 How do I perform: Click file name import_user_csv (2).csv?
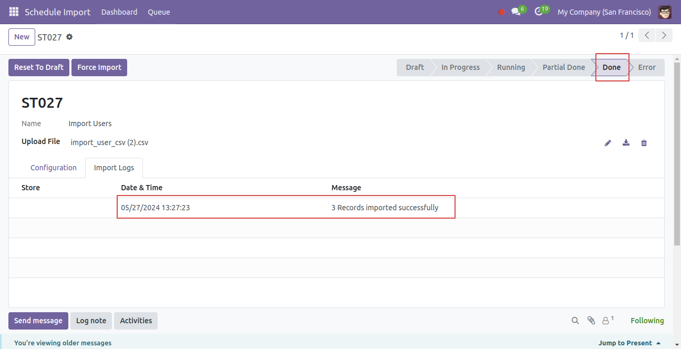tap(110, 142)
